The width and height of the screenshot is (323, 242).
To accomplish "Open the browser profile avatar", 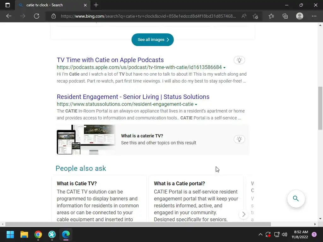I will 300,16.
